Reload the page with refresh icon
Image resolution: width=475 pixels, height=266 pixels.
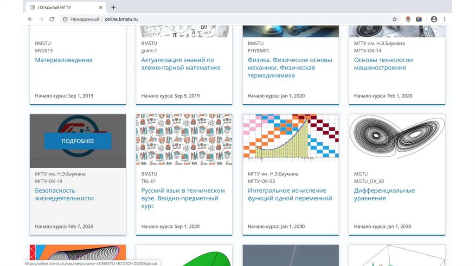click(x=52, y=19)
